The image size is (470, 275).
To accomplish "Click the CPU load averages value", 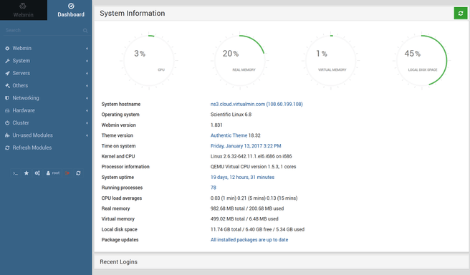I will 254,198.
